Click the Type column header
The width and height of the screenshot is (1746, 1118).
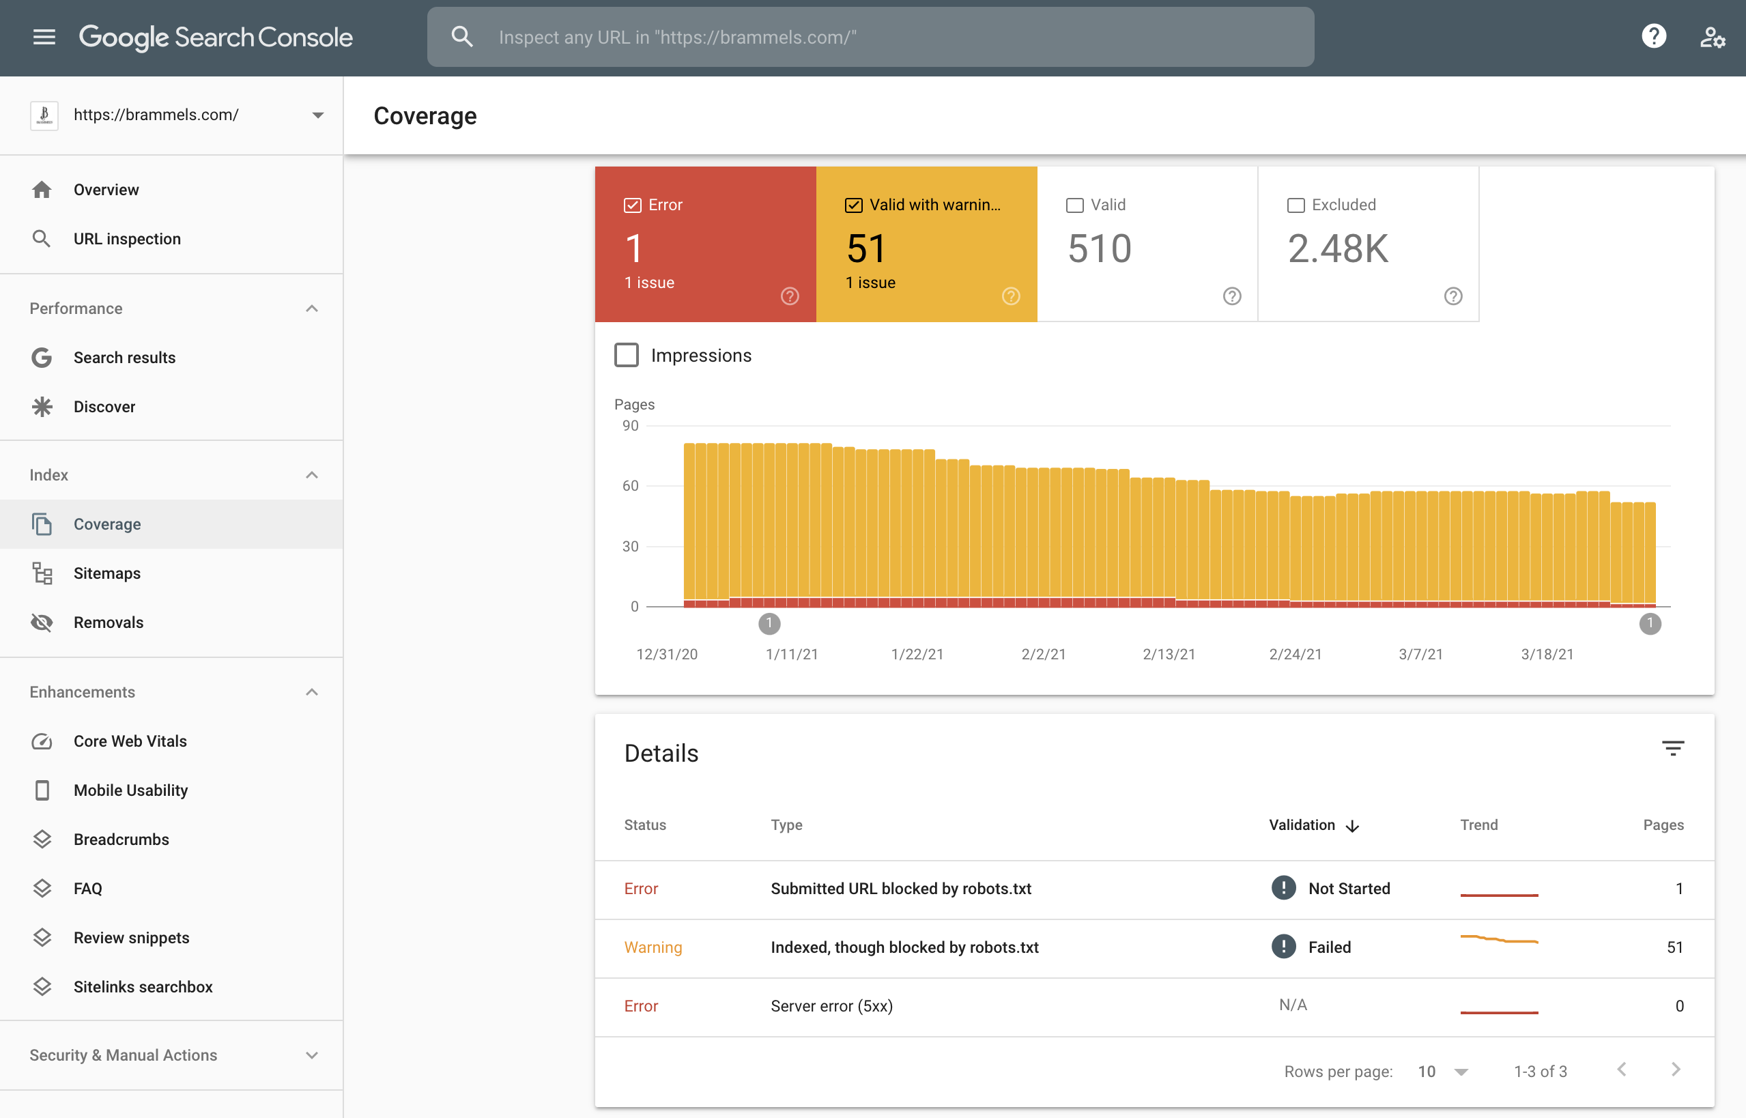tap(786, 825)
